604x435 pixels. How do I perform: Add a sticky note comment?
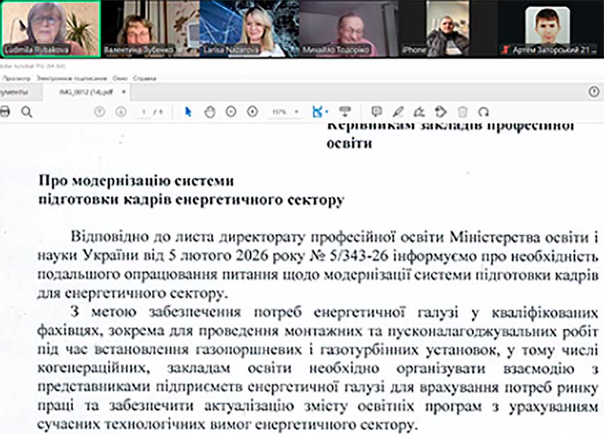377,112
